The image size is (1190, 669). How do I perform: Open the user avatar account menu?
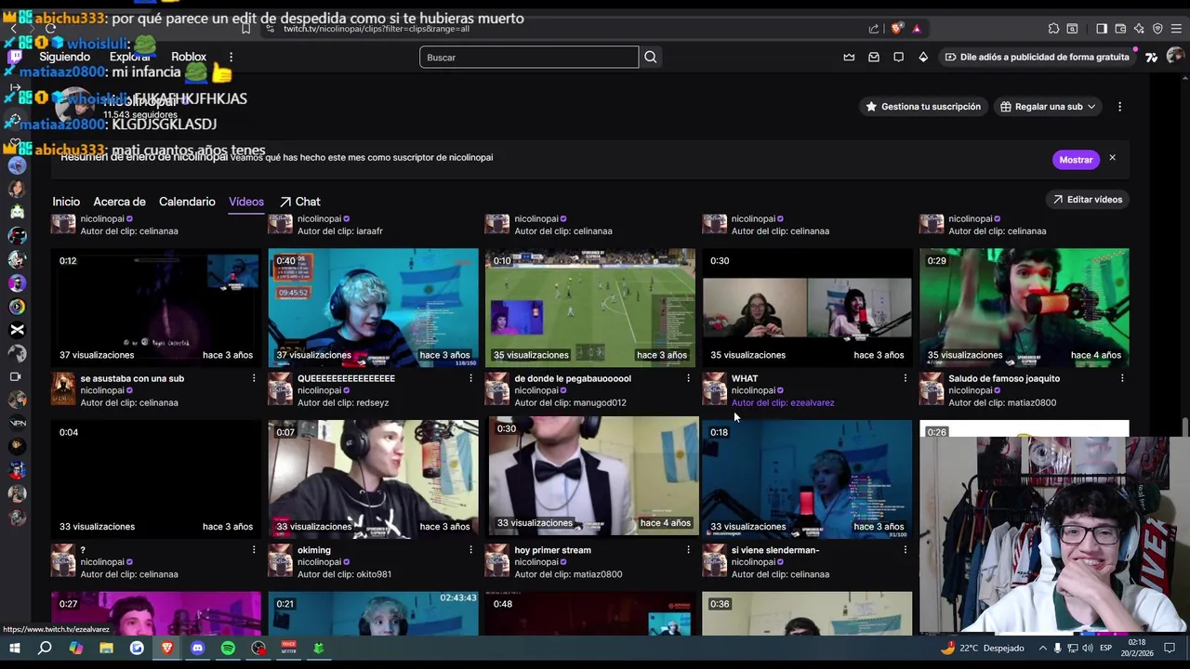coord(1175,57)
